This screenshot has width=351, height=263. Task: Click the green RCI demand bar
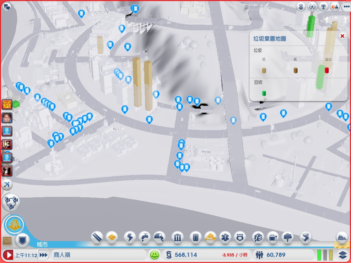pos(319,255)
